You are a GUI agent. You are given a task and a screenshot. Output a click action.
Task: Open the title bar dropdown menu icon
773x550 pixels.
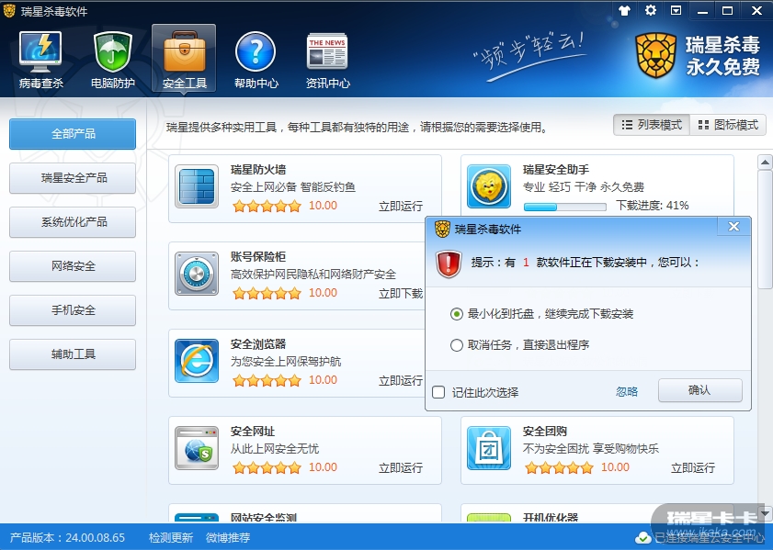coord(676,10)
